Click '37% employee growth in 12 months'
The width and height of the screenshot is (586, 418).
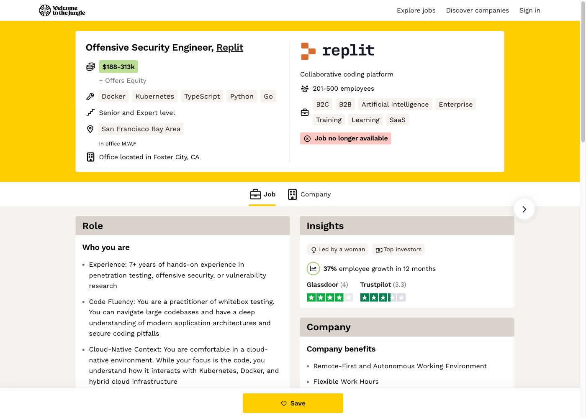(380, 269)
